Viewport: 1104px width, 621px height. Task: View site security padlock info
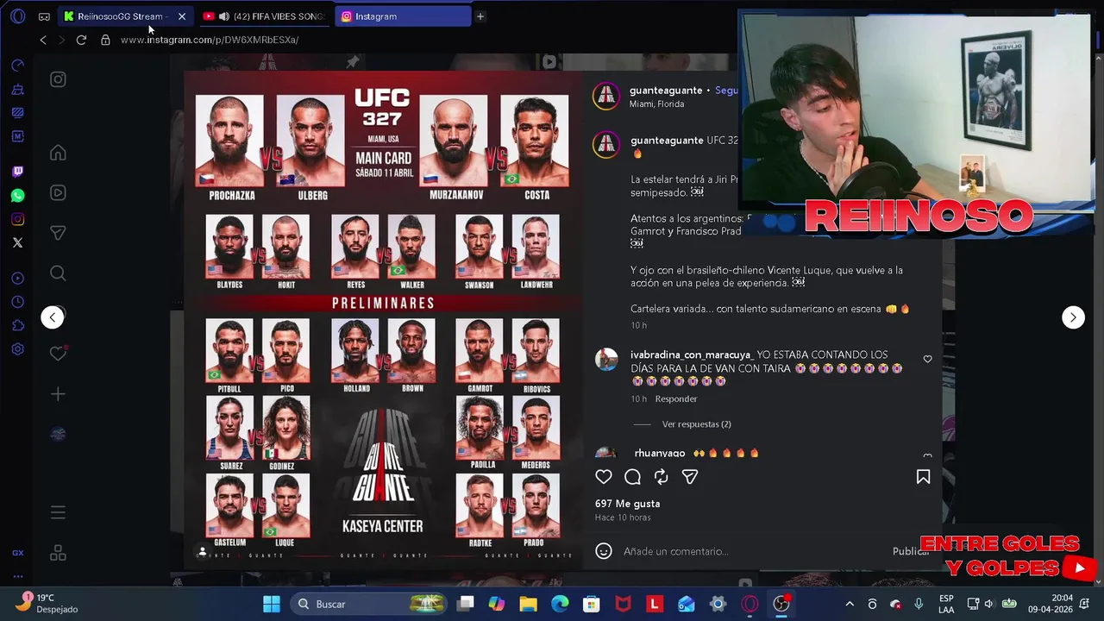coord(105,40)
